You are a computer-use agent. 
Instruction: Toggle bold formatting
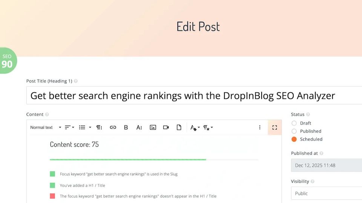tap(126, 127)
